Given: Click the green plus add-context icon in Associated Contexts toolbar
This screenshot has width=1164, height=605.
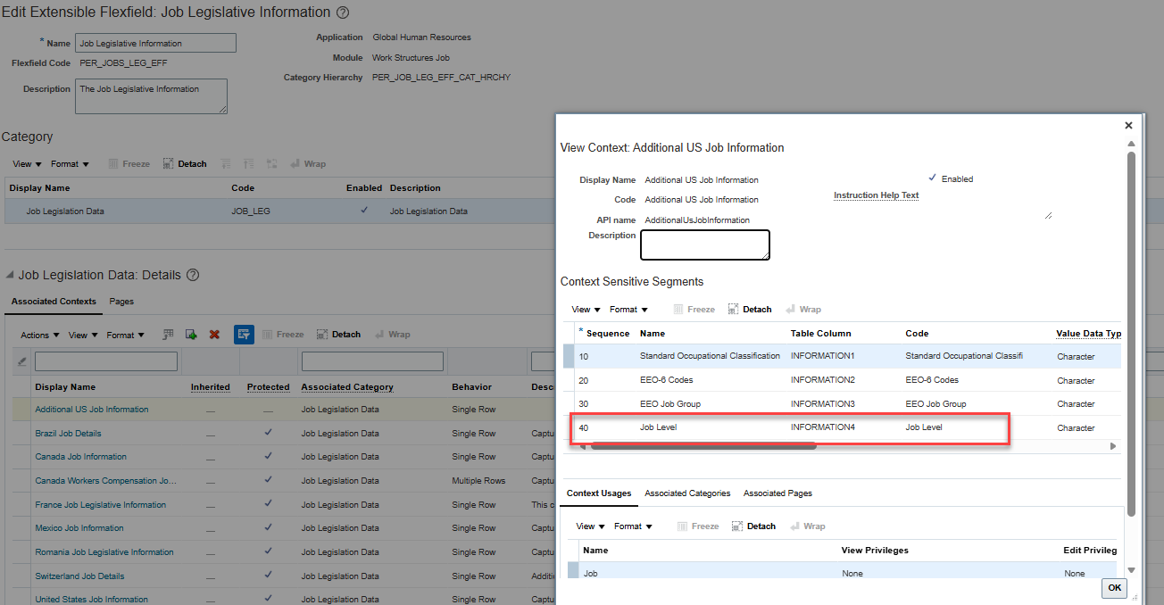Looking at the screenshot, I should (191, 335).
